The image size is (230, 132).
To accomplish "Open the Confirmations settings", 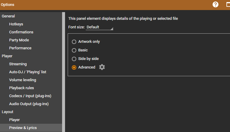I will coord(21,32).
